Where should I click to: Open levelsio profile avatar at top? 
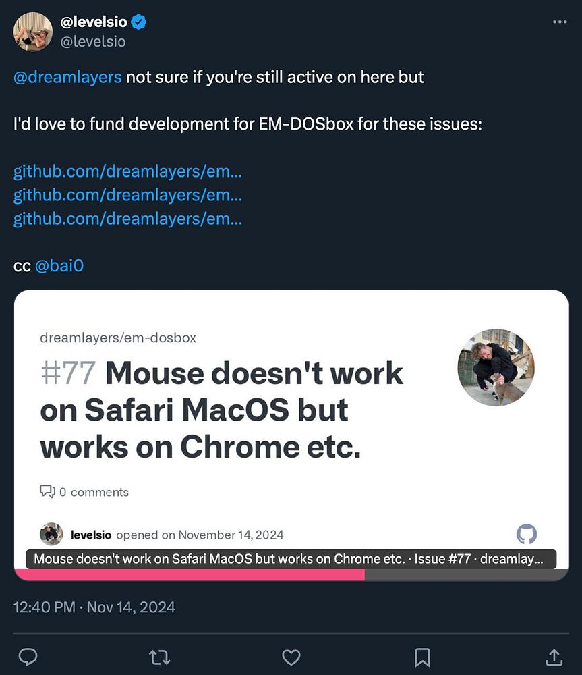pos(32,32)
